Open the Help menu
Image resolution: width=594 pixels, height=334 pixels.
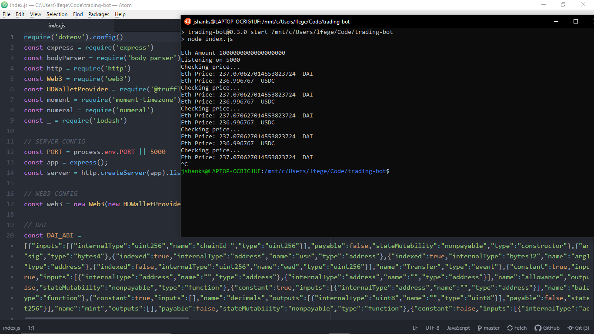pyautogui.click(x=120, y=14)
